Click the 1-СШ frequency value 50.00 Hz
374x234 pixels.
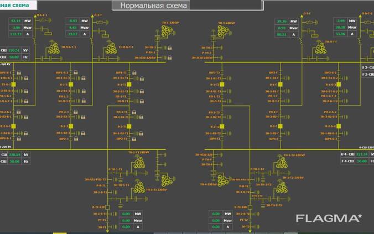point(14,57)
